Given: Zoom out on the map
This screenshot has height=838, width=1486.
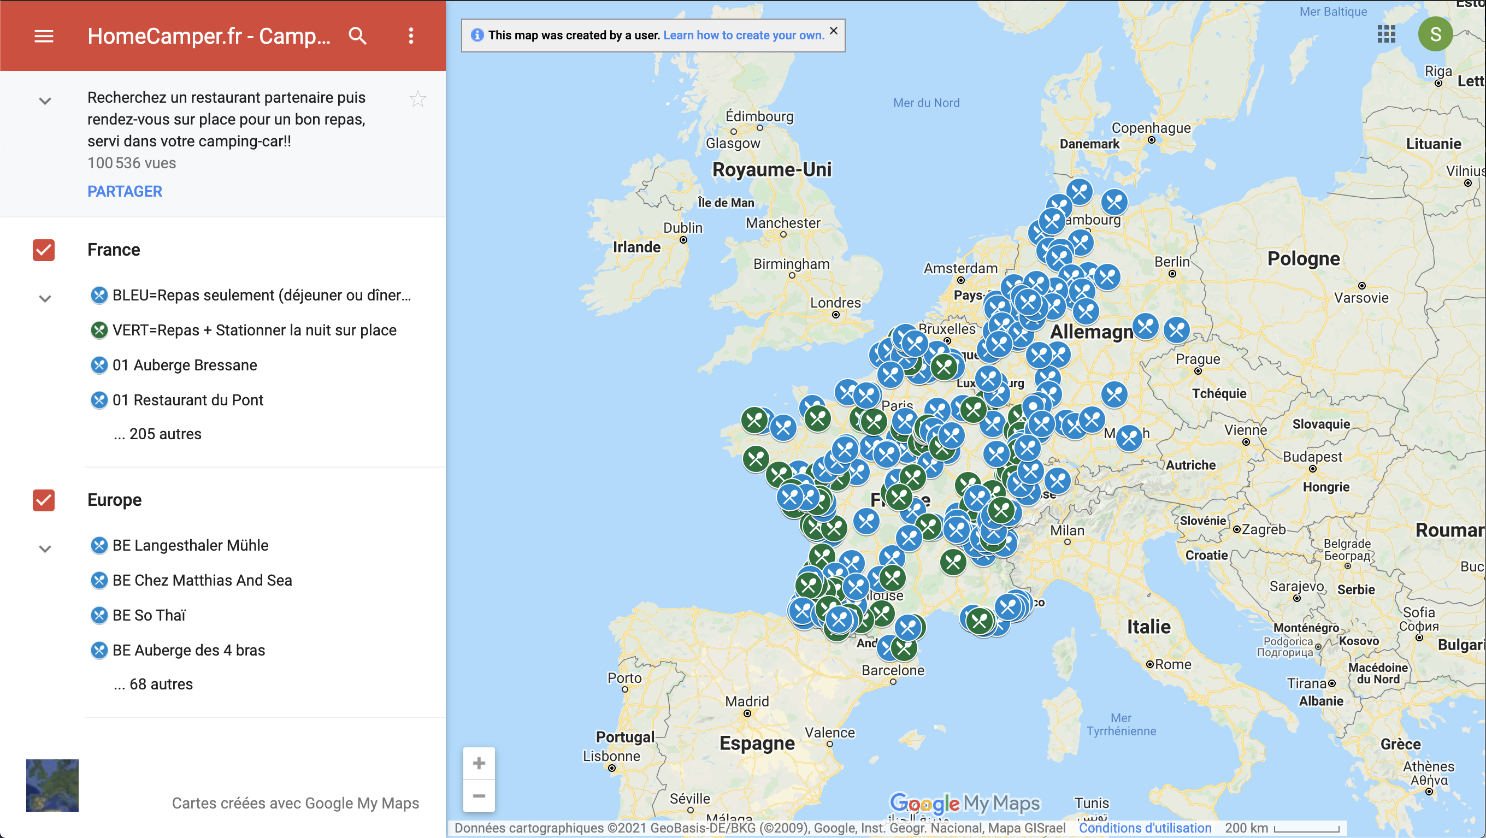Looking at the screenshot, I should tap(479, 795).
